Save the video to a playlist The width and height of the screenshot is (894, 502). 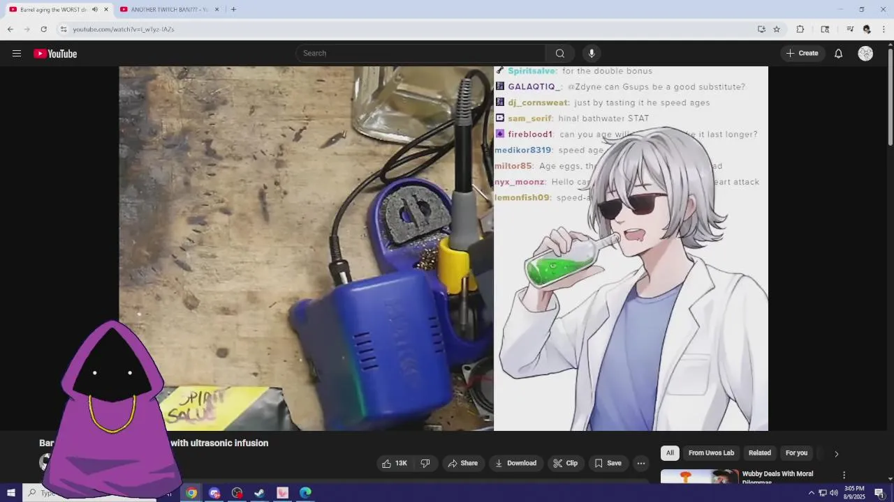(x=608, y=464)
